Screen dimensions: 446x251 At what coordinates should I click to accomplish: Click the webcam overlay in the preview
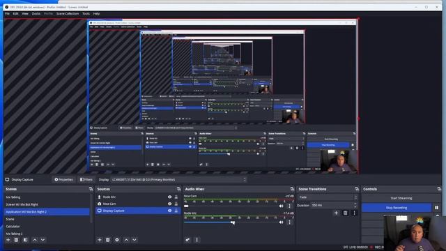(339, 161)
